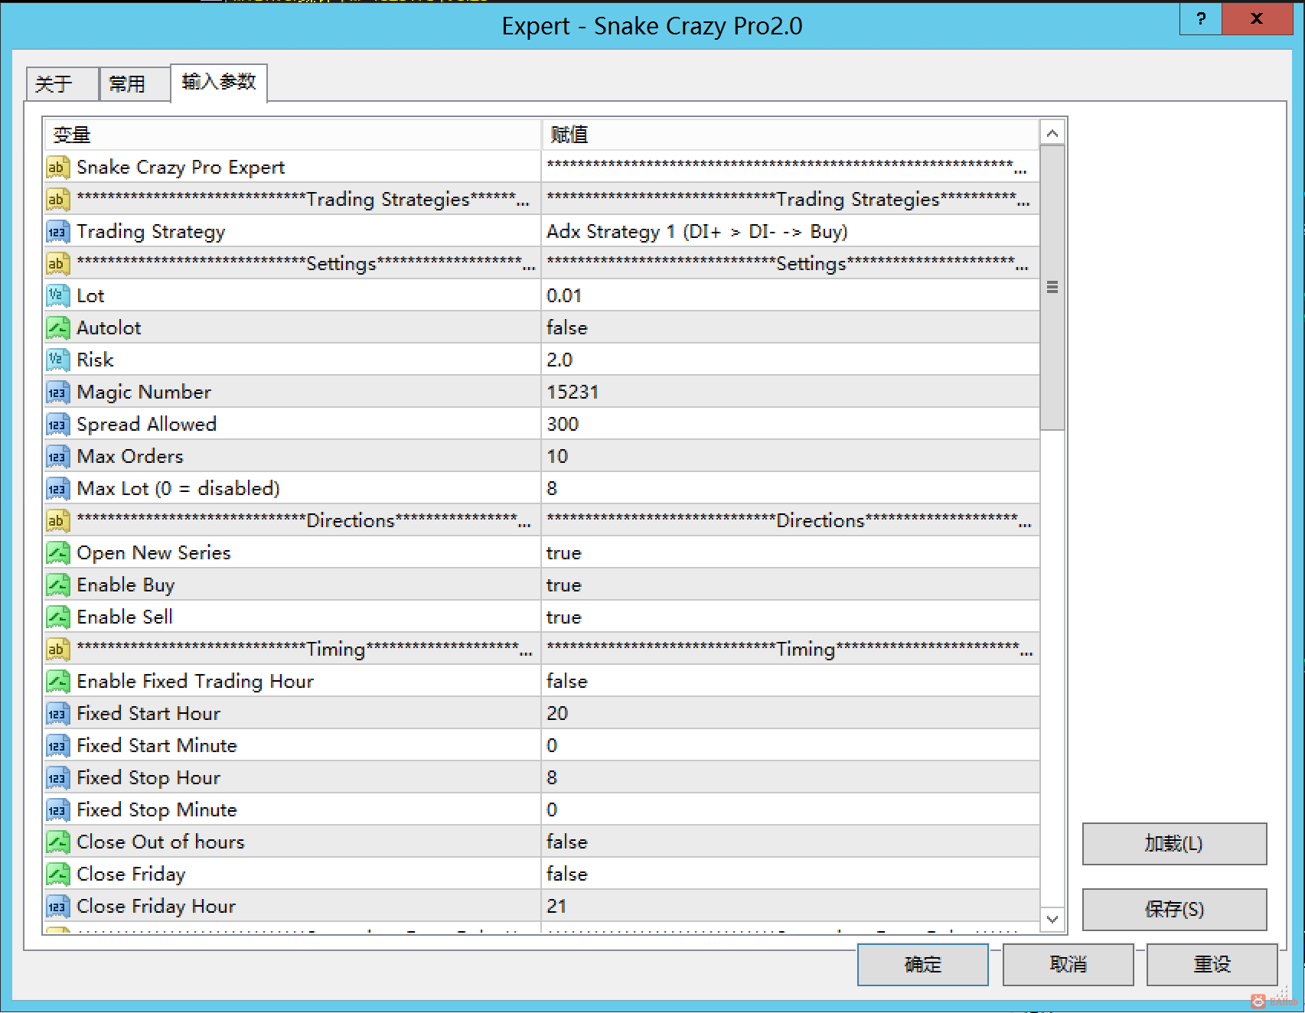Select the Close Friday Hour value 21
Image resolution: width=1305 pixels, height=1013 pixels.
click(790, 907)
